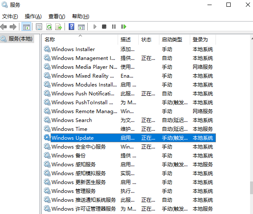Click the Ena... description of Mixed Reality

[127, 76]
